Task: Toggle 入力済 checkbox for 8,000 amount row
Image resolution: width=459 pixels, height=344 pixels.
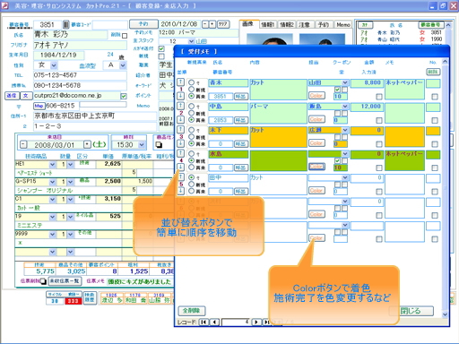Action: [379, 97]
